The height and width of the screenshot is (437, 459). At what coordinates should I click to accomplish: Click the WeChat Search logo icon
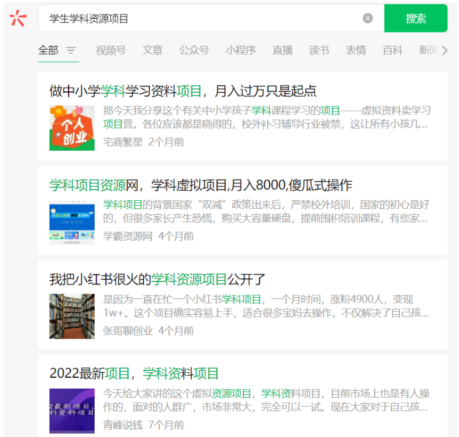(18, 18)
